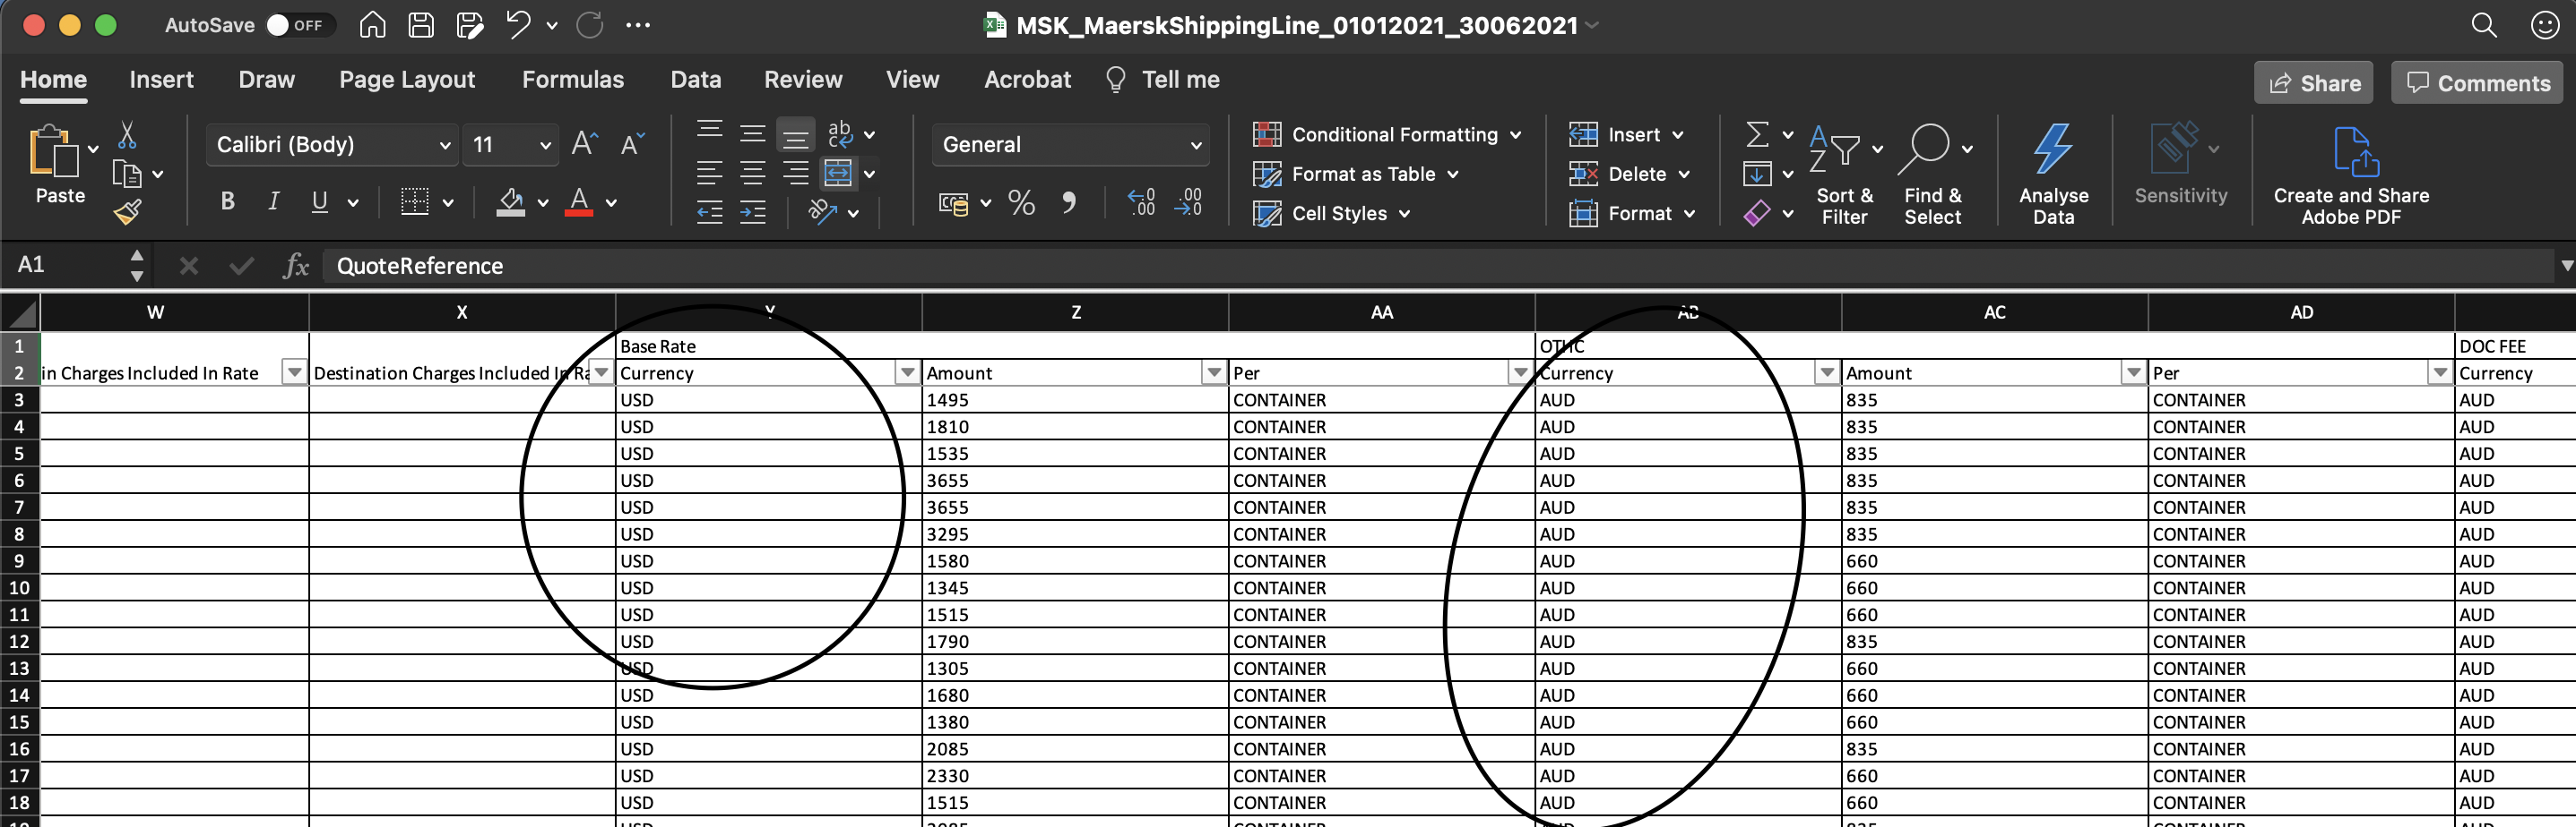
Task: Click Analyse Data
Action: point(2053,175)
